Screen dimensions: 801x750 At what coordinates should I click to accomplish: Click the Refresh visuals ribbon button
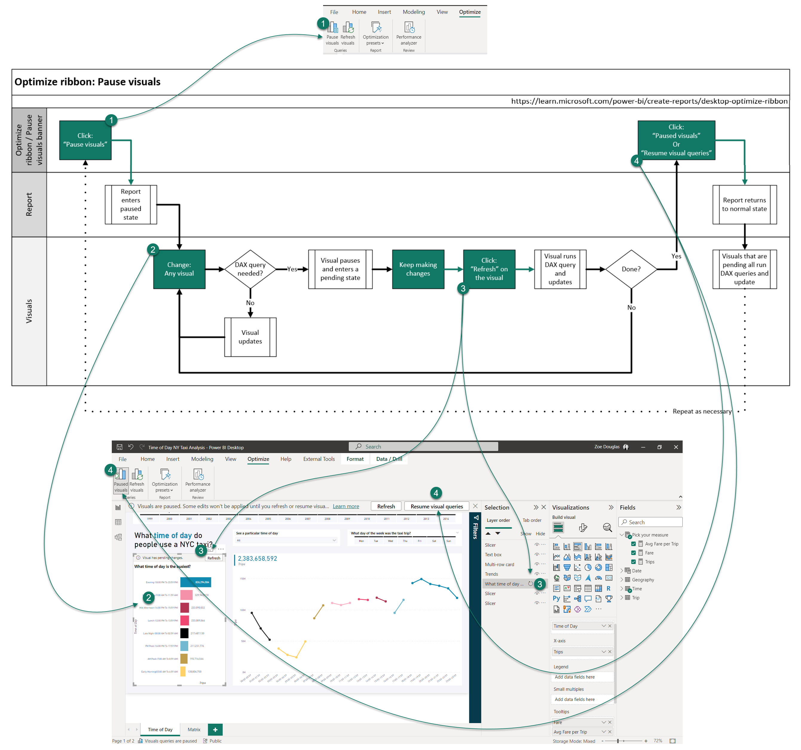point(137,480)
